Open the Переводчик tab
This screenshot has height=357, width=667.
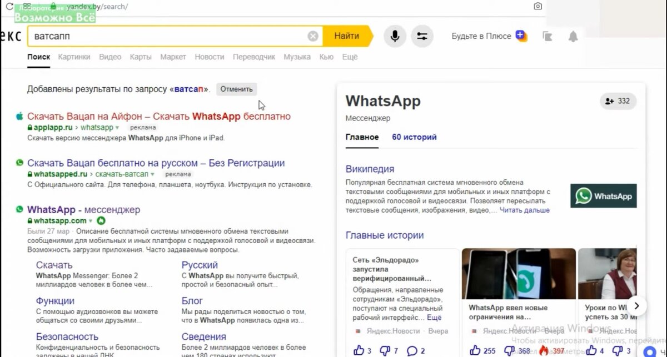[254, 57]
